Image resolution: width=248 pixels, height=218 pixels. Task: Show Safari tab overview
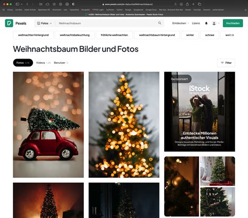click(199, 4)
